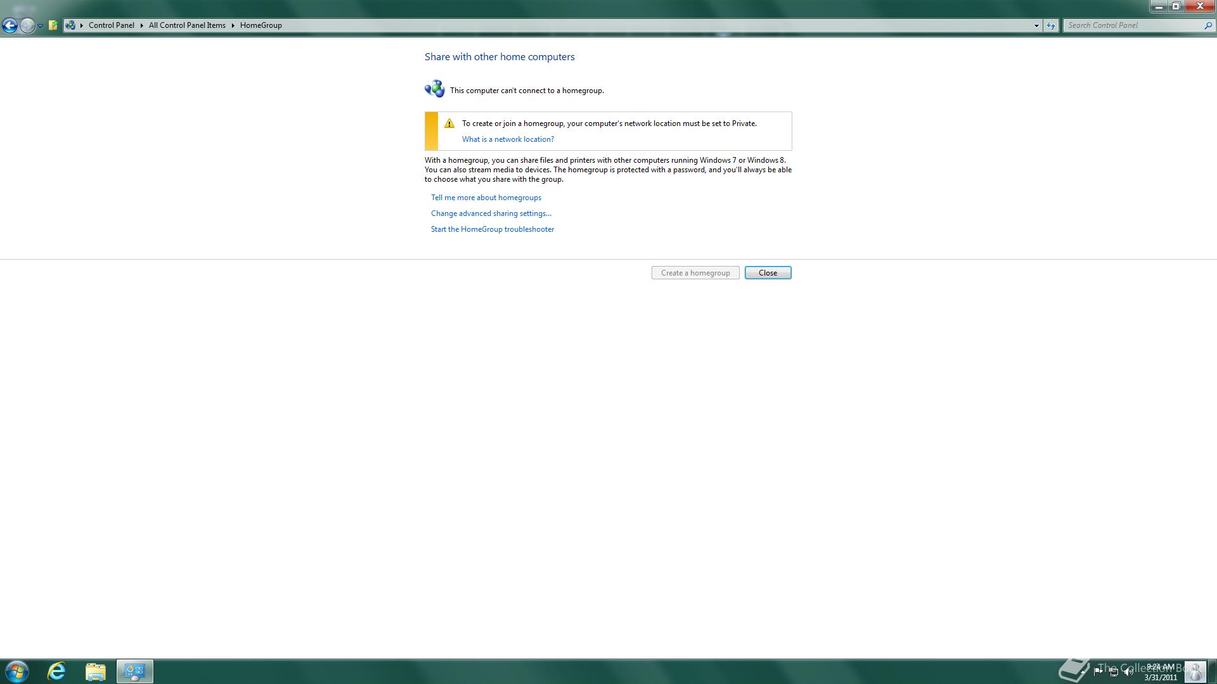This screenshot has width=1217, height=684.
Task: Open Tell me more about homegroups
Action: (x=486, y=198)
